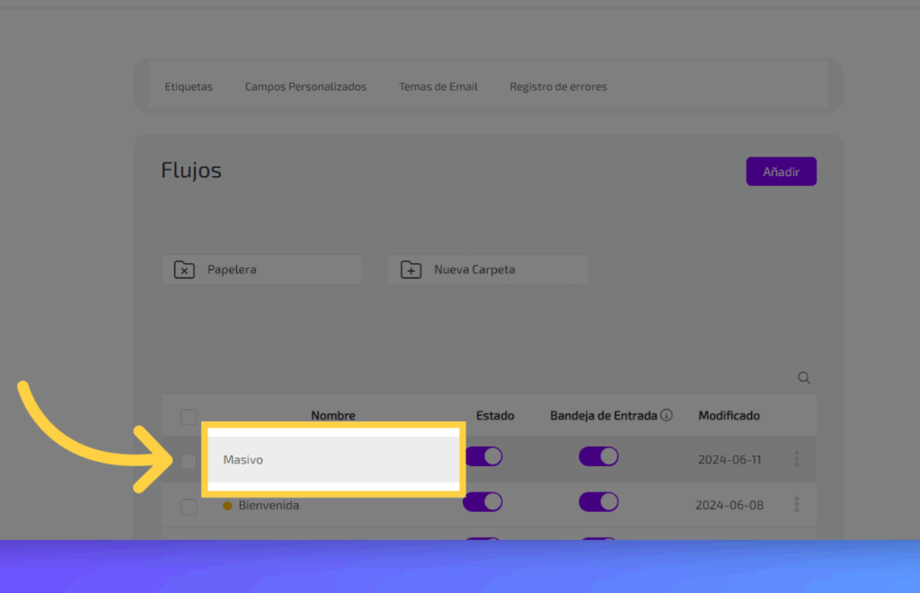Toggle Estado switch for Masivo flow
This screenshot has width=920, height=593.
tap(485, 456)
